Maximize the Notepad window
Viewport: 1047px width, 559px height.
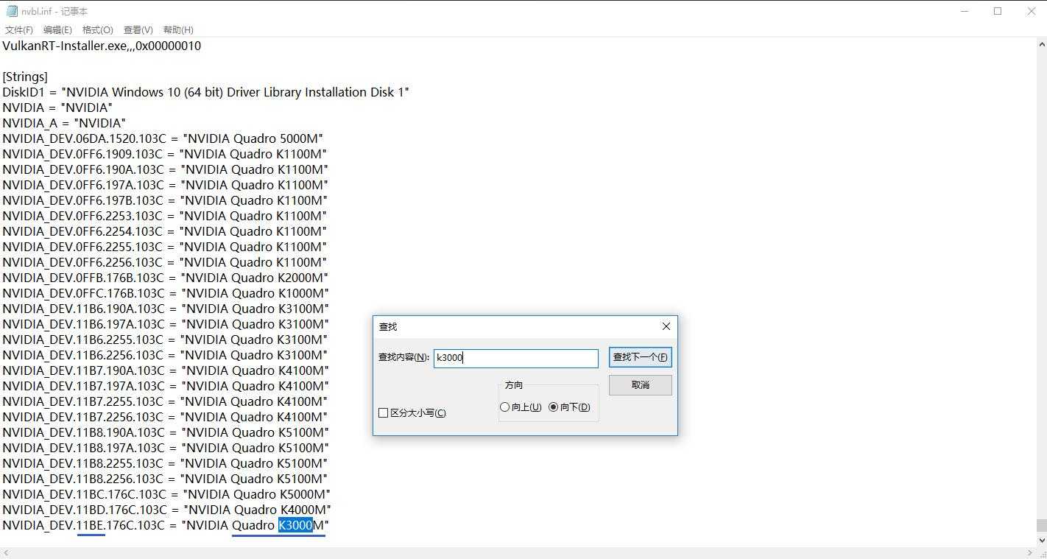[998, 11]
